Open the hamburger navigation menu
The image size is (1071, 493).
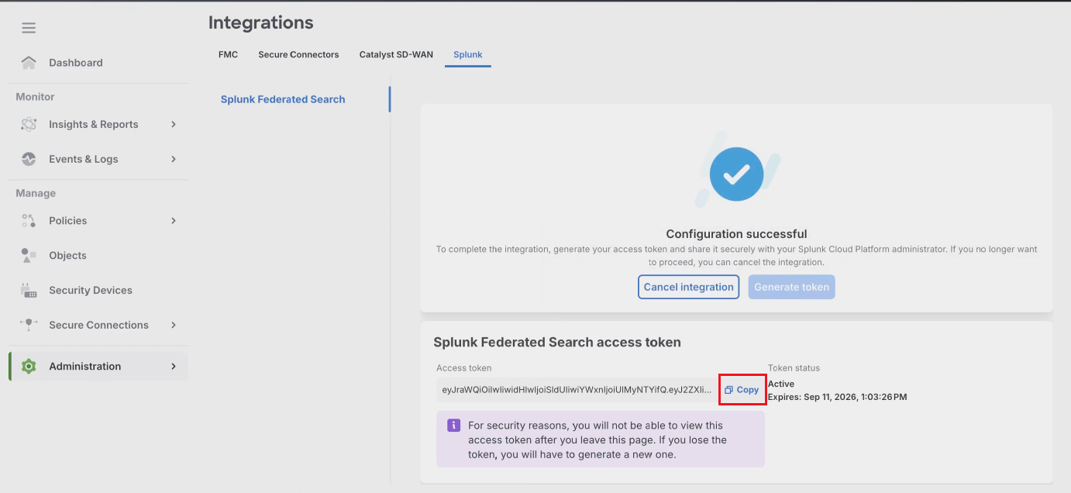point(29,28)
